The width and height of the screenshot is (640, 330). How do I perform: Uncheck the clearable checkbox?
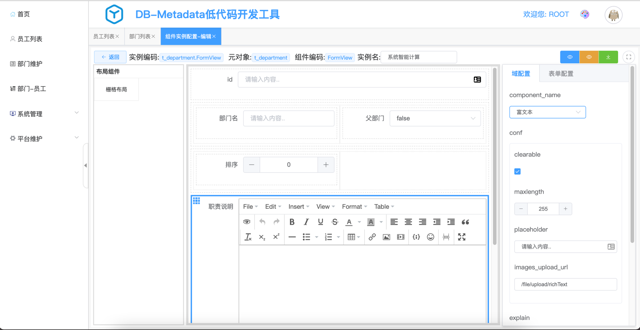[x=518, y=171]
